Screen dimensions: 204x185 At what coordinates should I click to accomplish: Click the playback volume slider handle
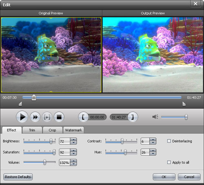[186, 117]
